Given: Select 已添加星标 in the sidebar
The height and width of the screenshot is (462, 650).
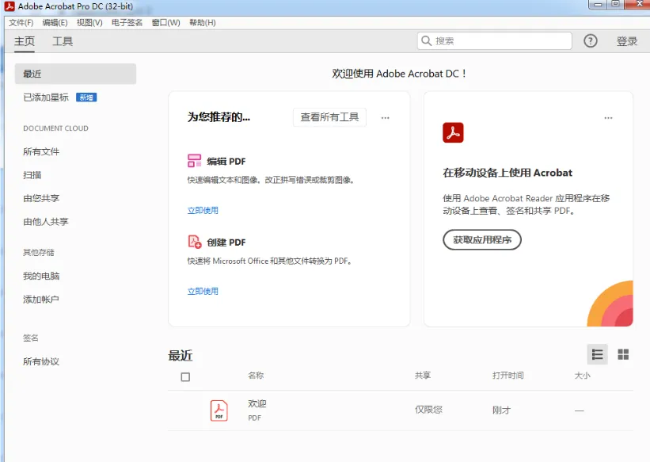Looking at the screenshot, I should 46,97.
